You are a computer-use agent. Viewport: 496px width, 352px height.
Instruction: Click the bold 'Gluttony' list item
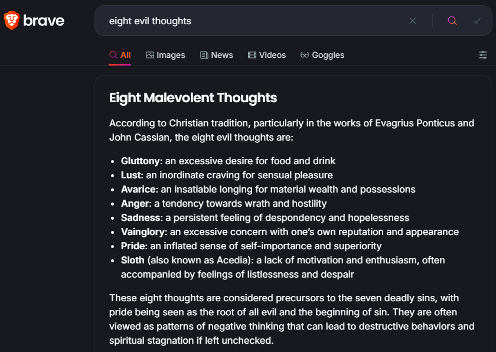(140, 161)
